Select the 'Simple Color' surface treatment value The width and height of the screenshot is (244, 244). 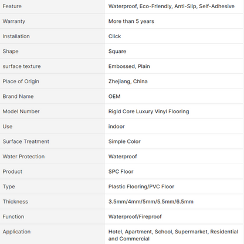pos(124,141)
